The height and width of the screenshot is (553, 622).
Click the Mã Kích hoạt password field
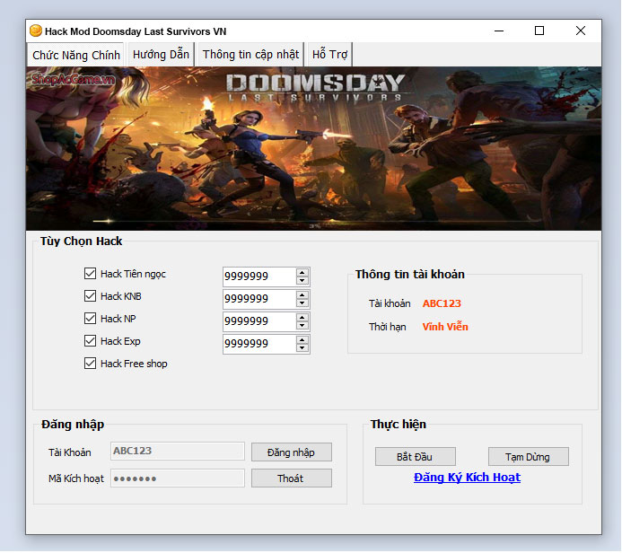[177, 478]
